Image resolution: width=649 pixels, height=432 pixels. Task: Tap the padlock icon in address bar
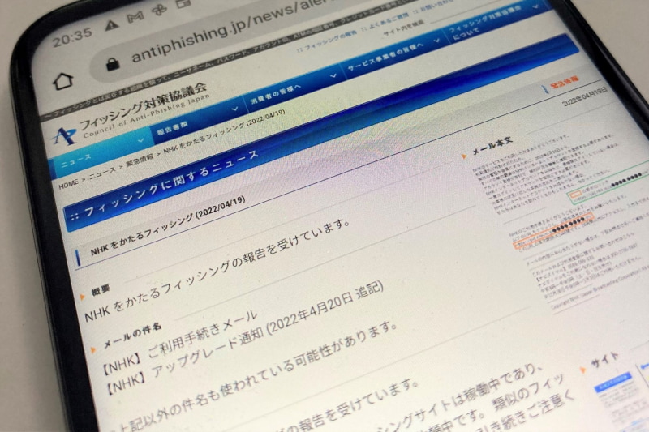113,64
